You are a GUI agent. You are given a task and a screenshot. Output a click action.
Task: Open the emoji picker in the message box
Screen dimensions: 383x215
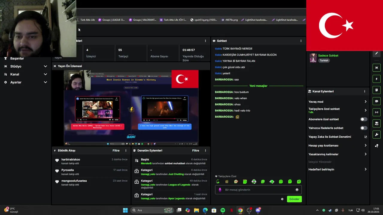[297, 190]
